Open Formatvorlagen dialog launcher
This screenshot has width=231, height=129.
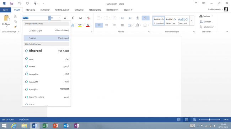[x=194, y=31]
